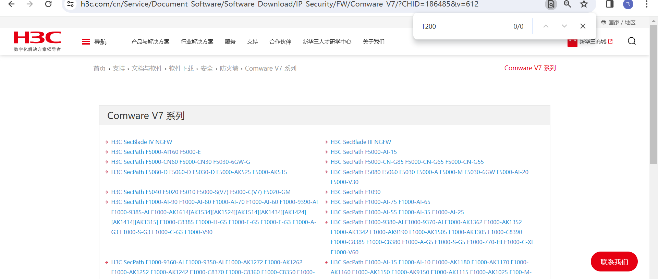
Task: Click 安全 breadcrumb
Action: pos(207,69)
